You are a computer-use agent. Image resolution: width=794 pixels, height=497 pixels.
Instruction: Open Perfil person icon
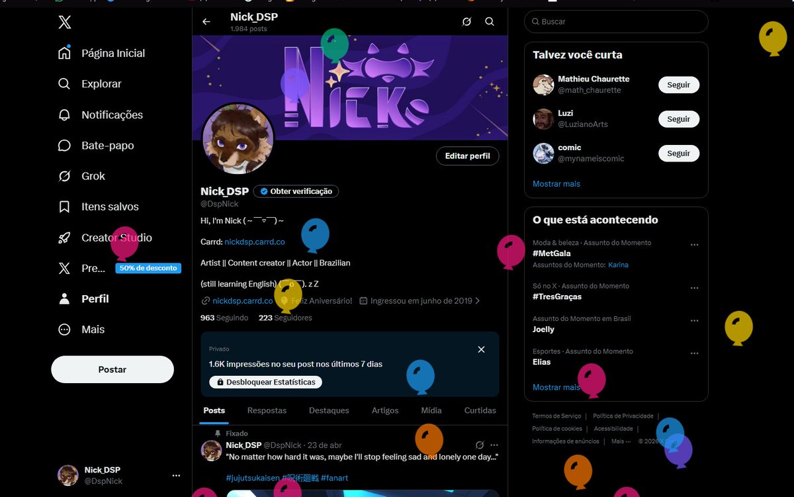pos(64,298)
